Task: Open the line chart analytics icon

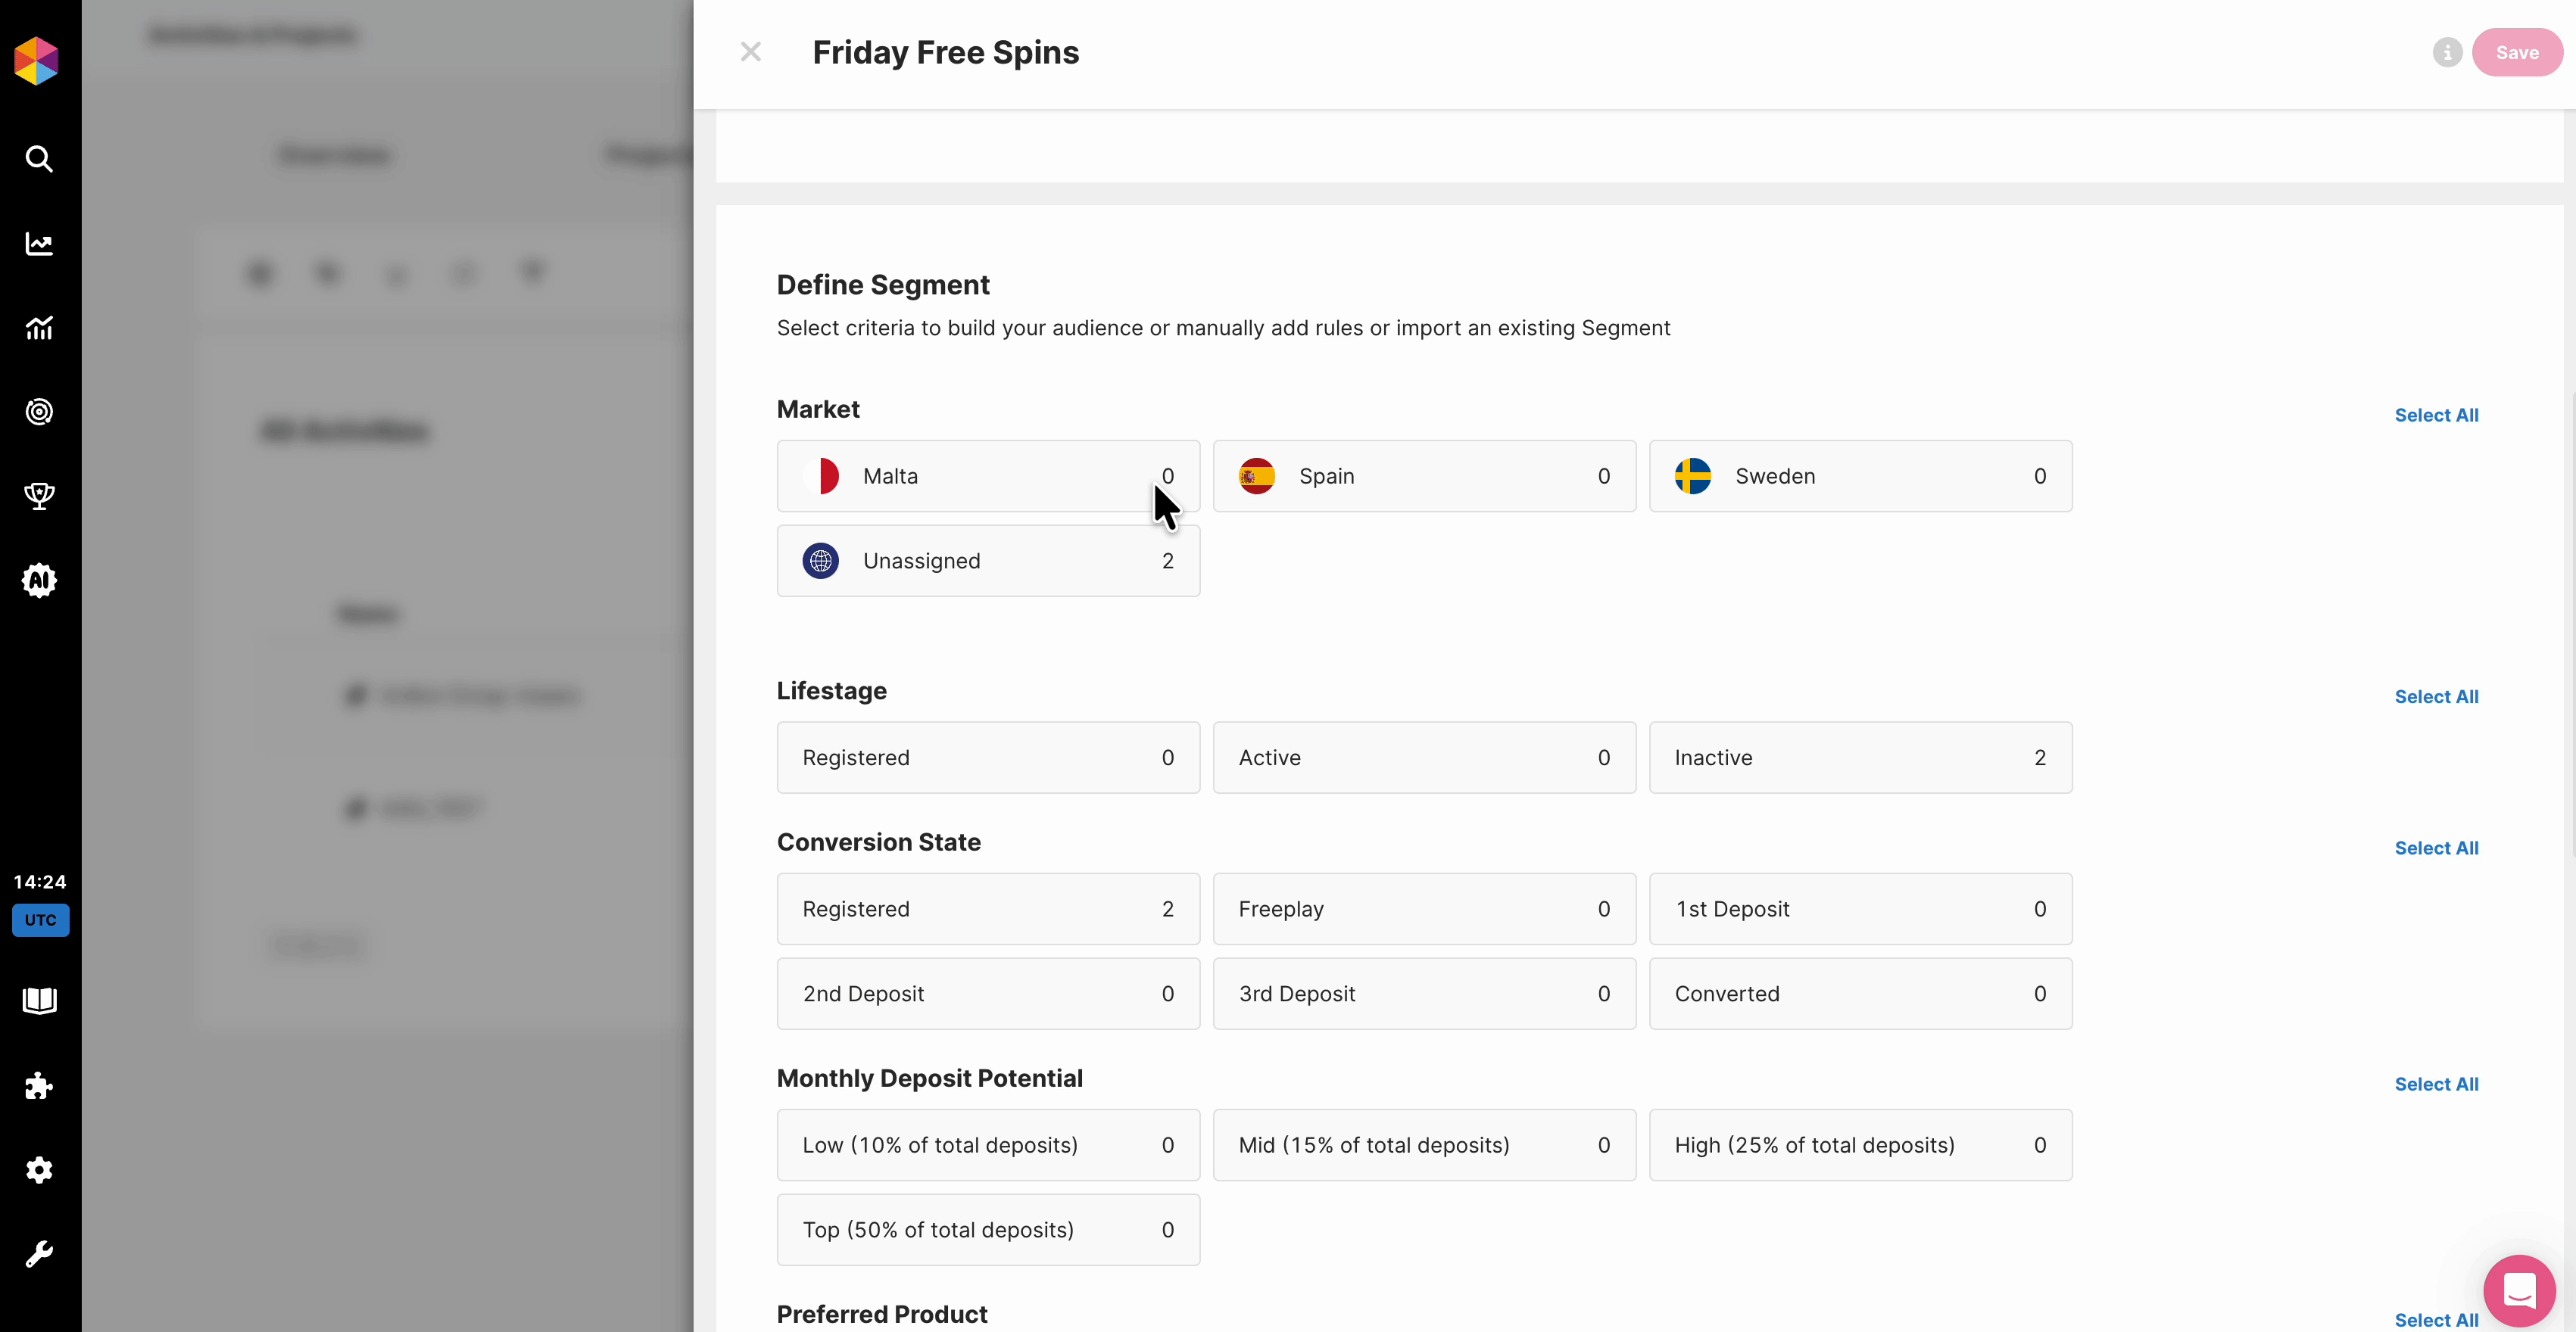Action: (39, 244)
